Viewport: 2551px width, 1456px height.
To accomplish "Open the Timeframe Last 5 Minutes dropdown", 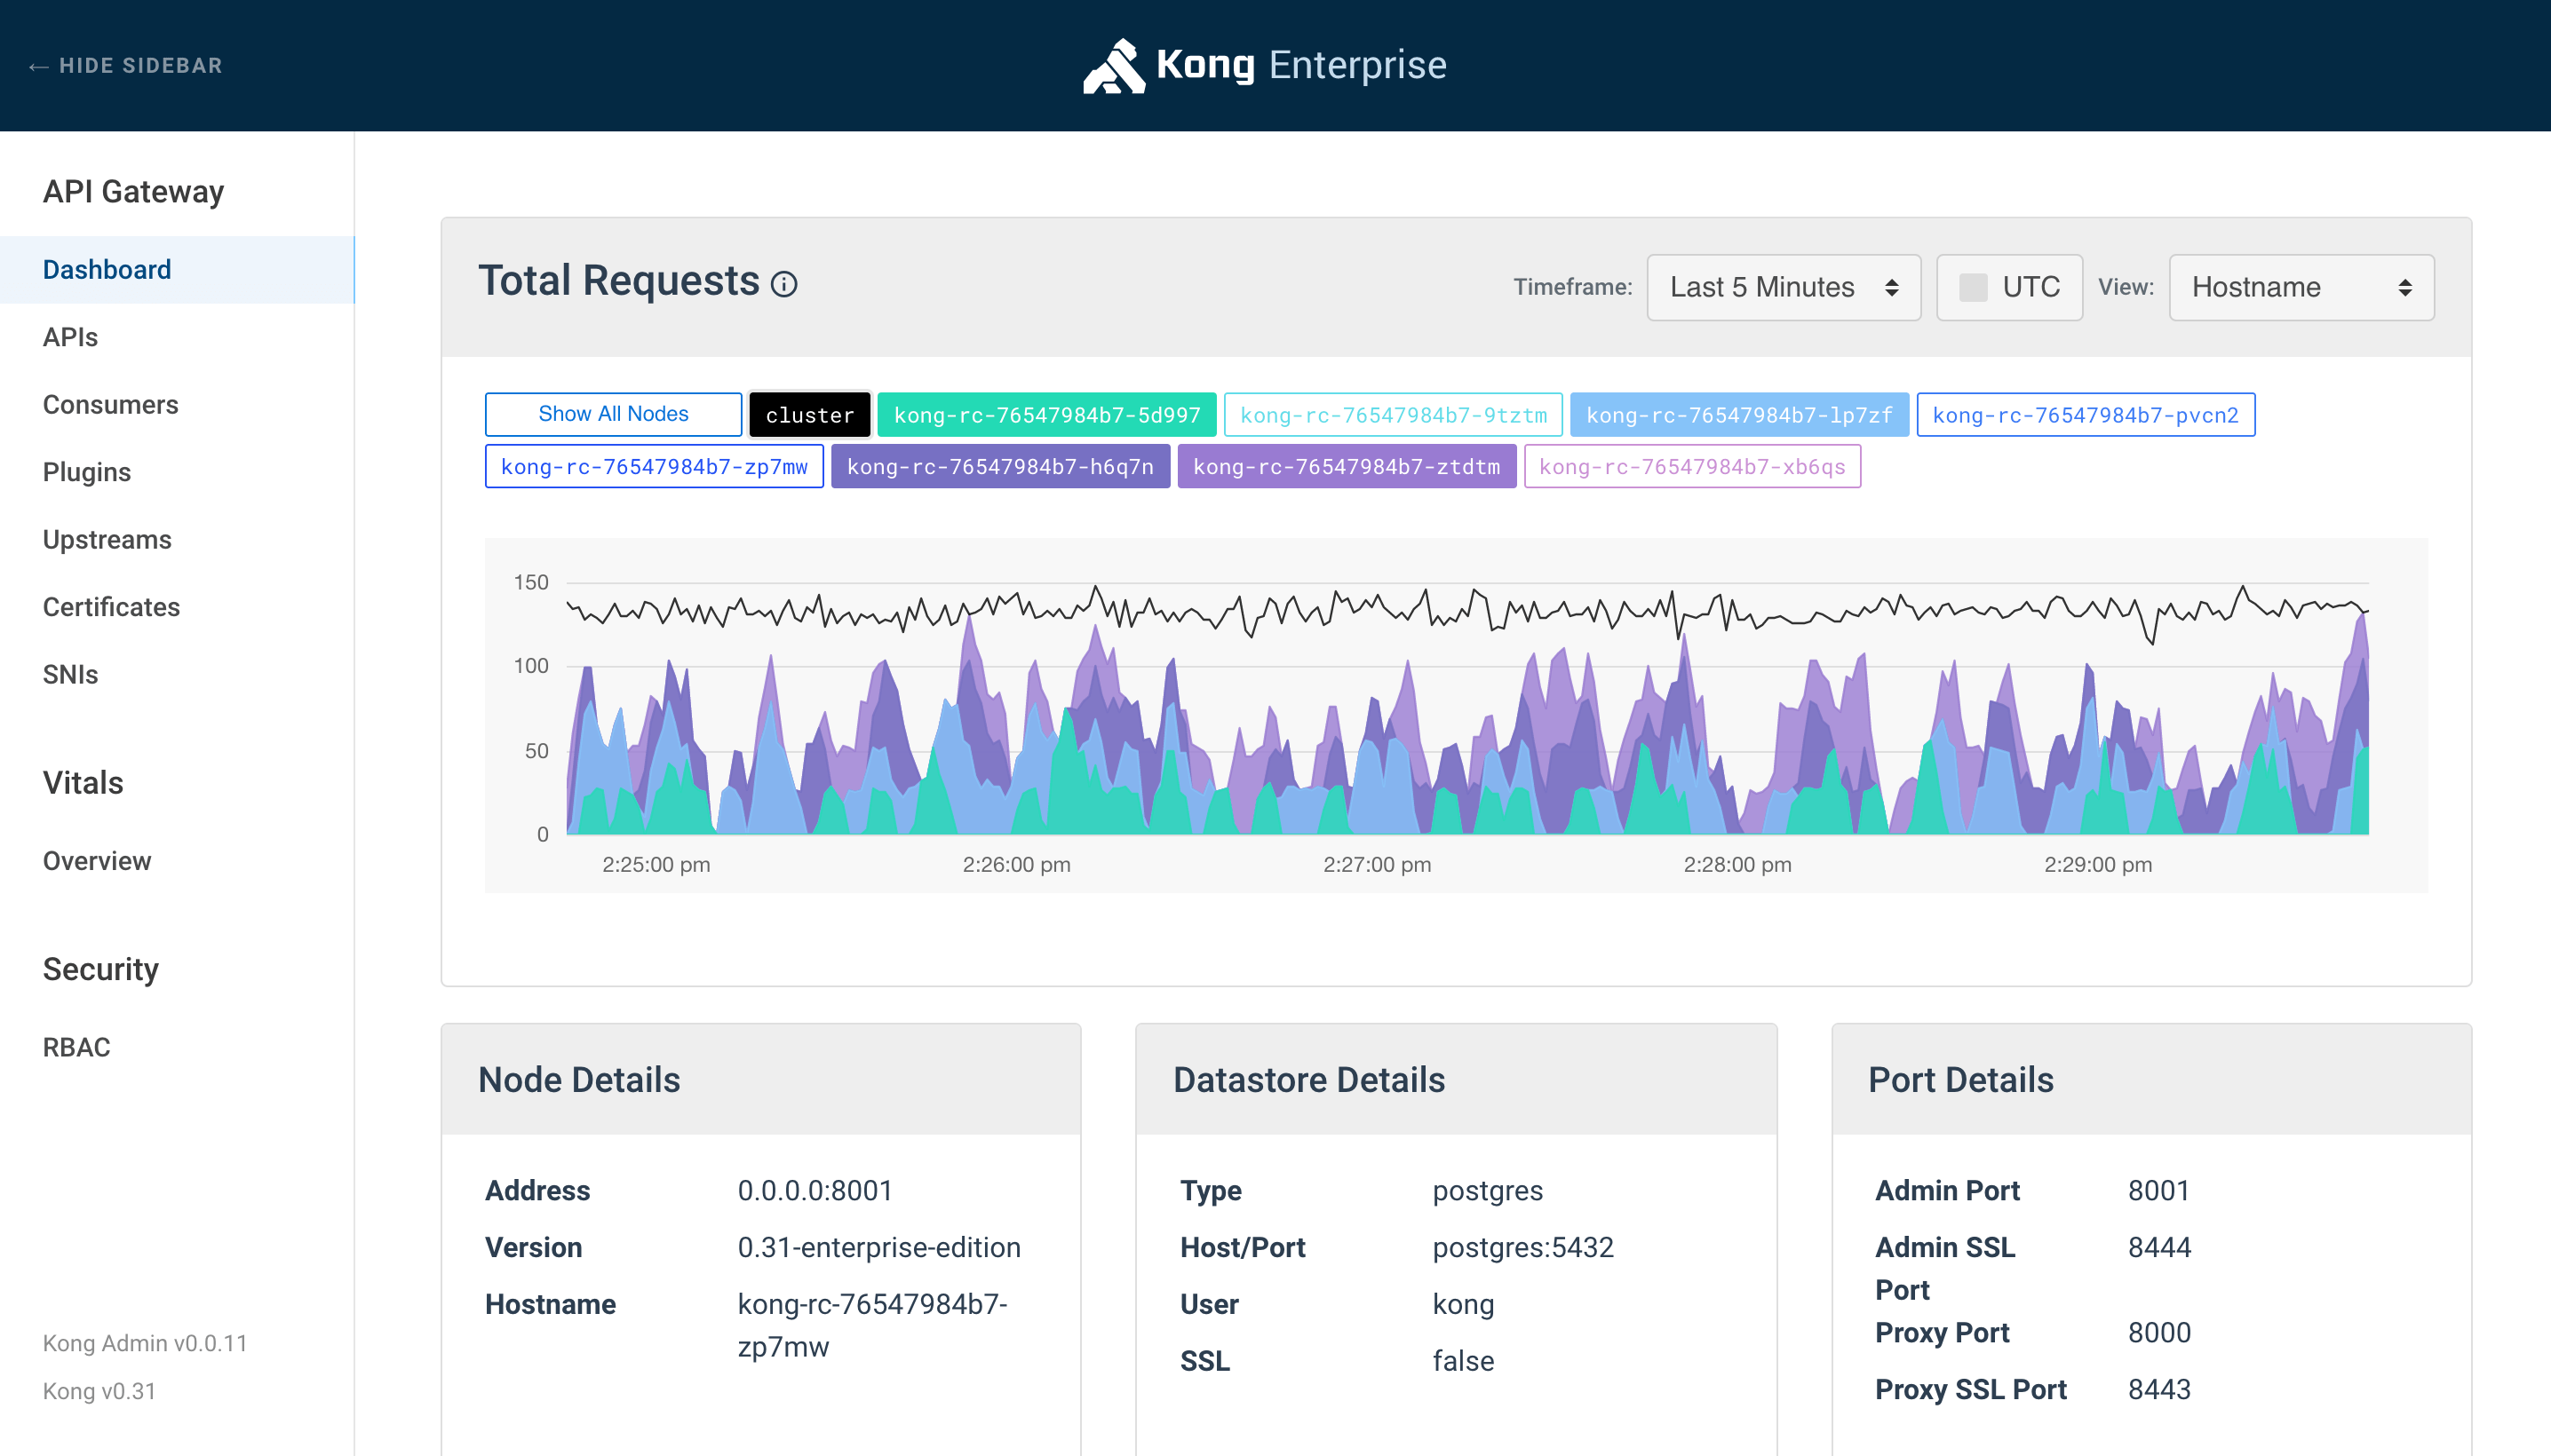I will pos(1783,287).
